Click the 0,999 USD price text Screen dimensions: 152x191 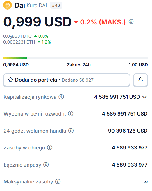37,22
